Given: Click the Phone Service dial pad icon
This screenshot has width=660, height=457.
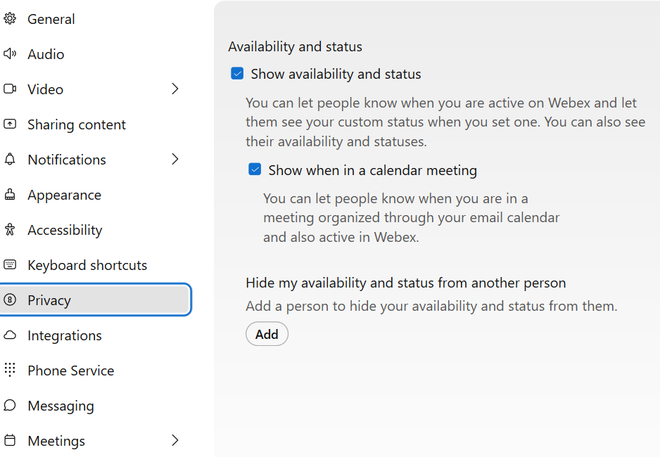Looking at the screenshot, I should click(x=11, y=371).
